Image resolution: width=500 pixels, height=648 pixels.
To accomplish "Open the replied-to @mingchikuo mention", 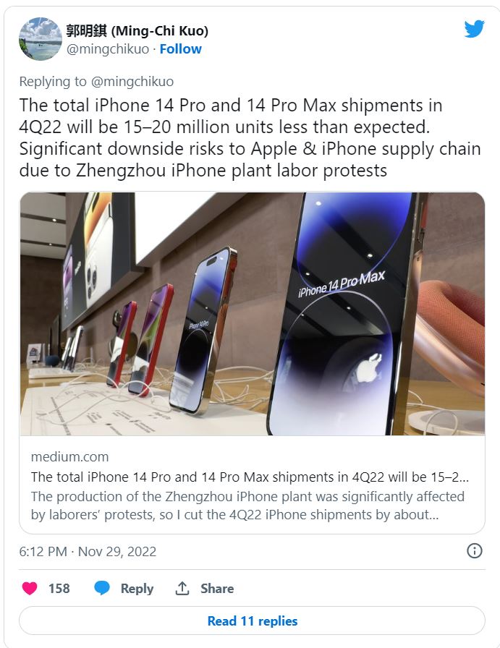I will pyautogui.click(x=132, y=82).
